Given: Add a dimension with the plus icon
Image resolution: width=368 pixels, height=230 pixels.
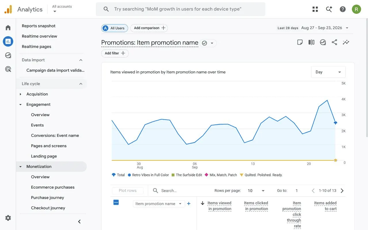Looking at the screenshot, I should [x=189, y=204].
